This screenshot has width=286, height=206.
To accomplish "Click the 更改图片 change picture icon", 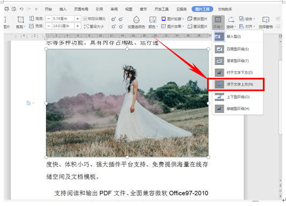I will (190, 19).
